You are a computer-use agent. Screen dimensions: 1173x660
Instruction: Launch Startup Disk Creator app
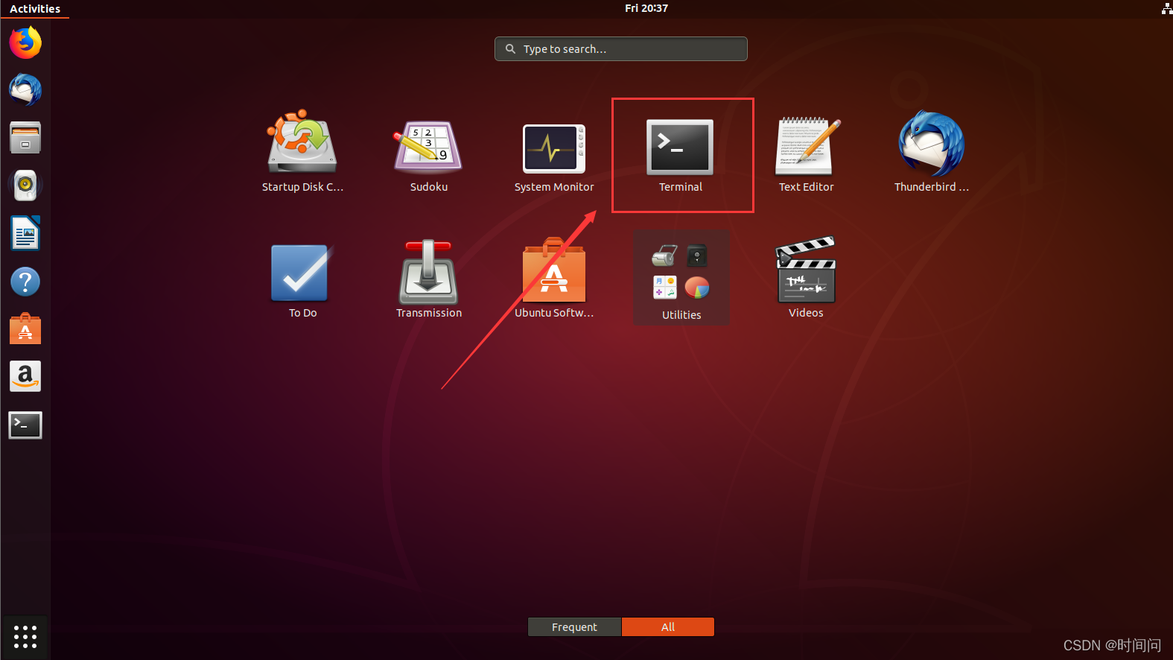pyautogui.click(x=302, y=152)
